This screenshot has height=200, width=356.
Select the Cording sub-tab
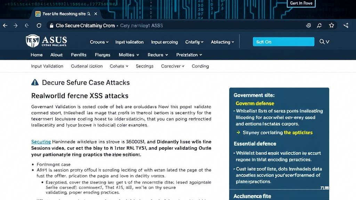[x=200, y=66]
